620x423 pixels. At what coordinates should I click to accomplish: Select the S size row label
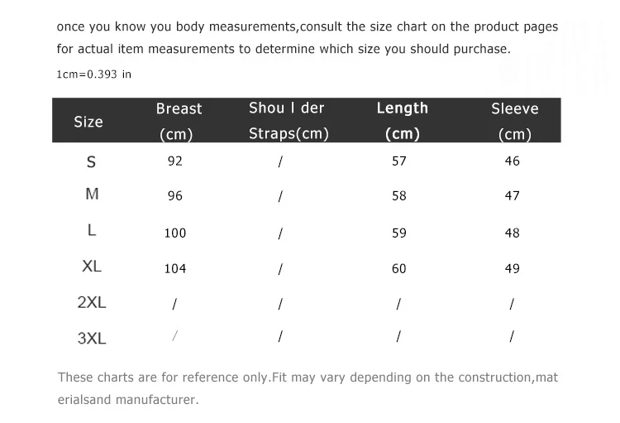tap(91, 162)
